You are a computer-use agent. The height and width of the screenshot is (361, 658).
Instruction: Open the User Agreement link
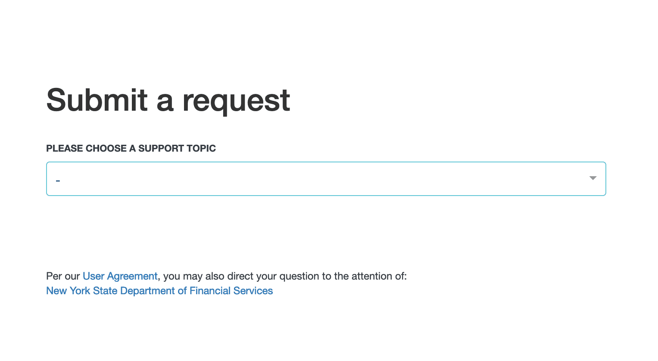pyautogui.click(x=120, y=276)
